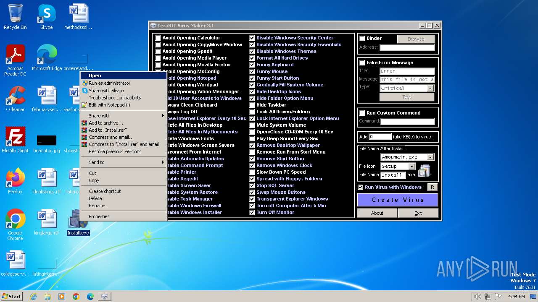Choose Open from the context menu

click(x=124, y=76)
